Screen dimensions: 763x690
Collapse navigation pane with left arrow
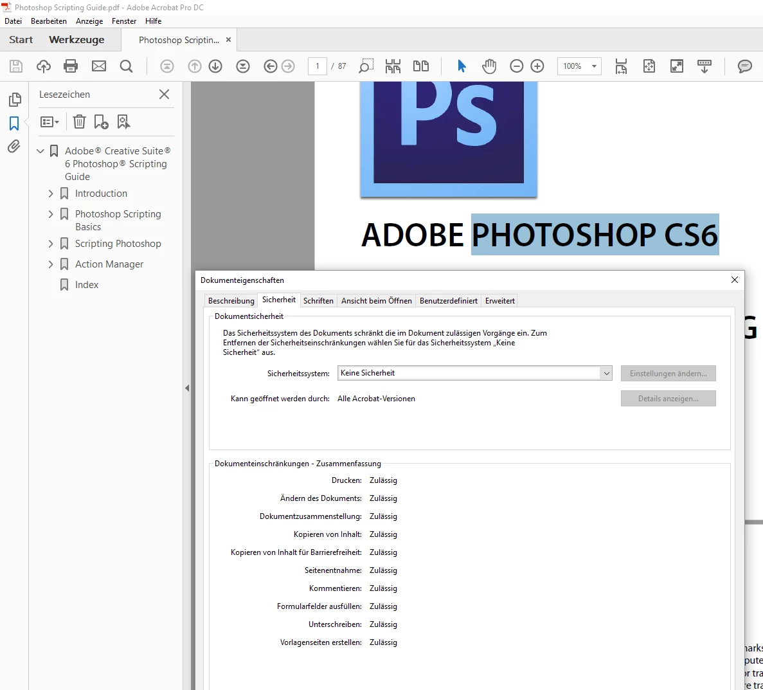tap(187, 388)
